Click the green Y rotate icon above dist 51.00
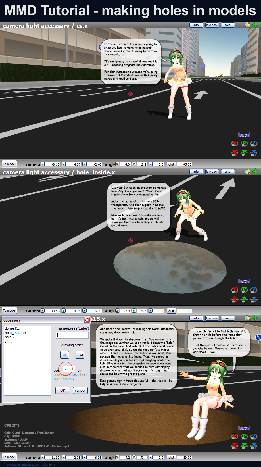 [244, 290]
